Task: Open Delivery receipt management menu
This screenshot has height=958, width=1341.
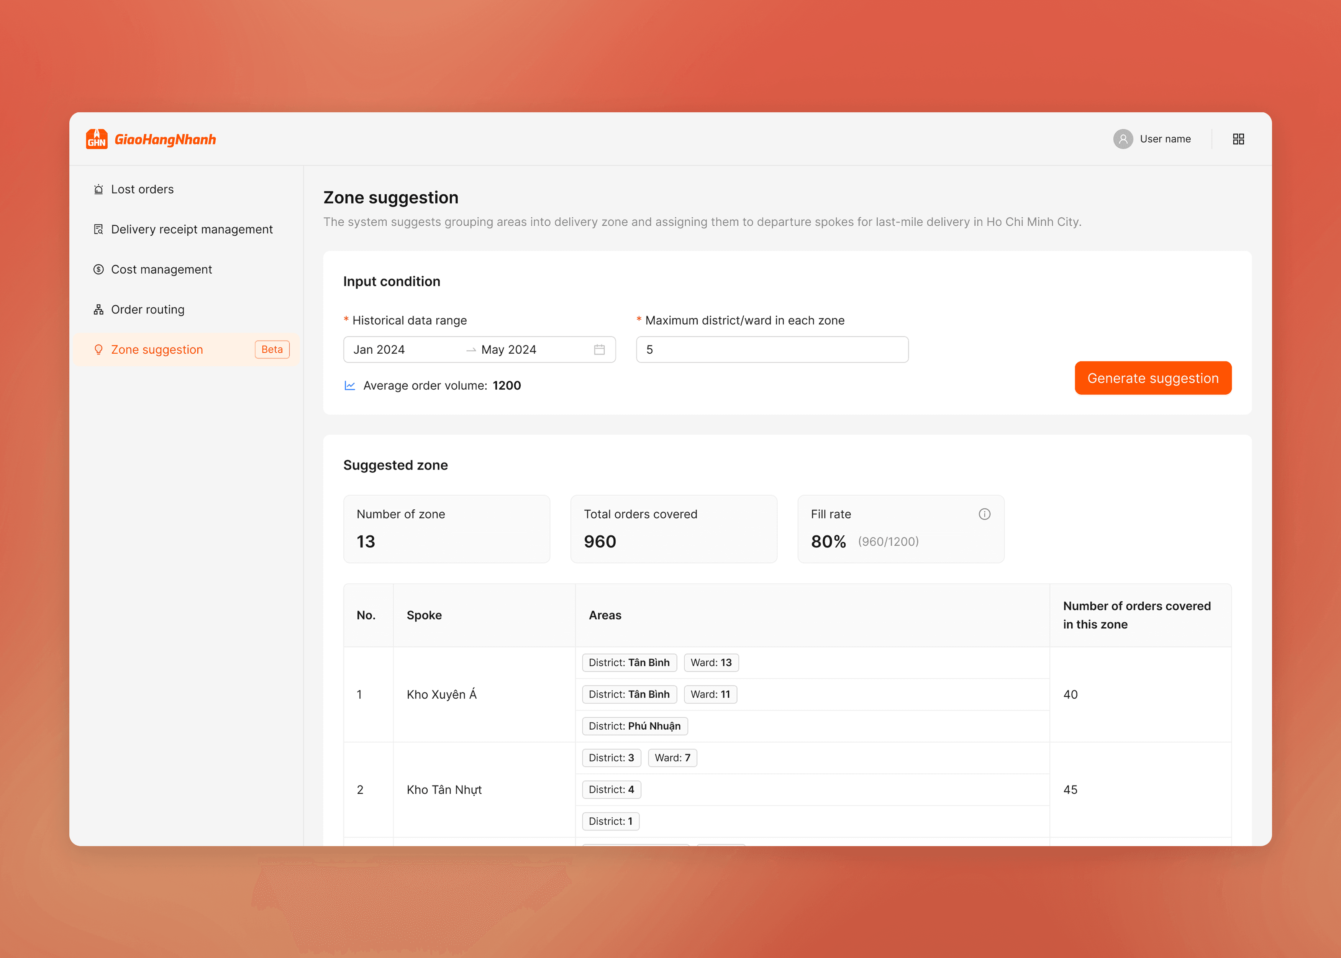Action: pos(186,230)
